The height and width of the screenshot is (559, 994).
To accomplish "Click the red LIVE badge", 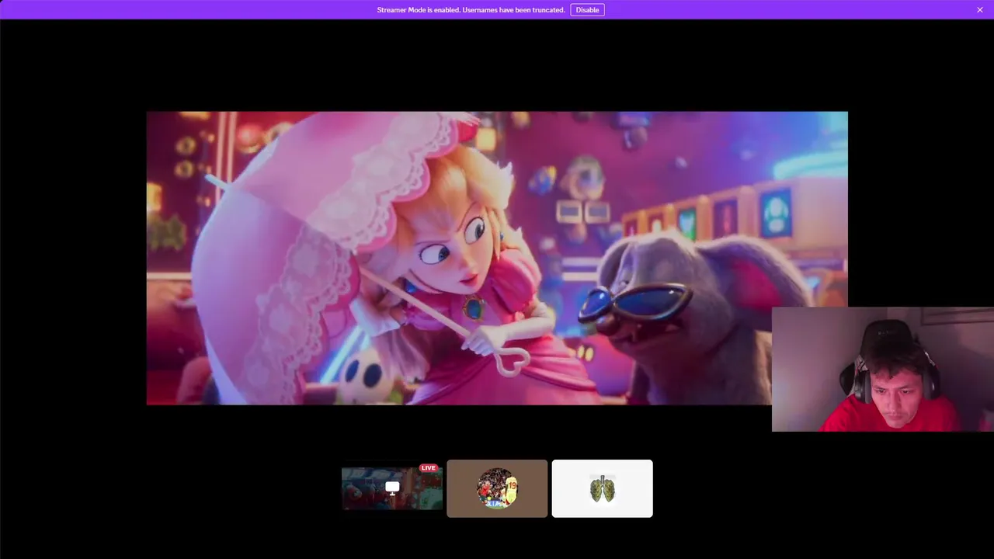I will click(428, 468).
